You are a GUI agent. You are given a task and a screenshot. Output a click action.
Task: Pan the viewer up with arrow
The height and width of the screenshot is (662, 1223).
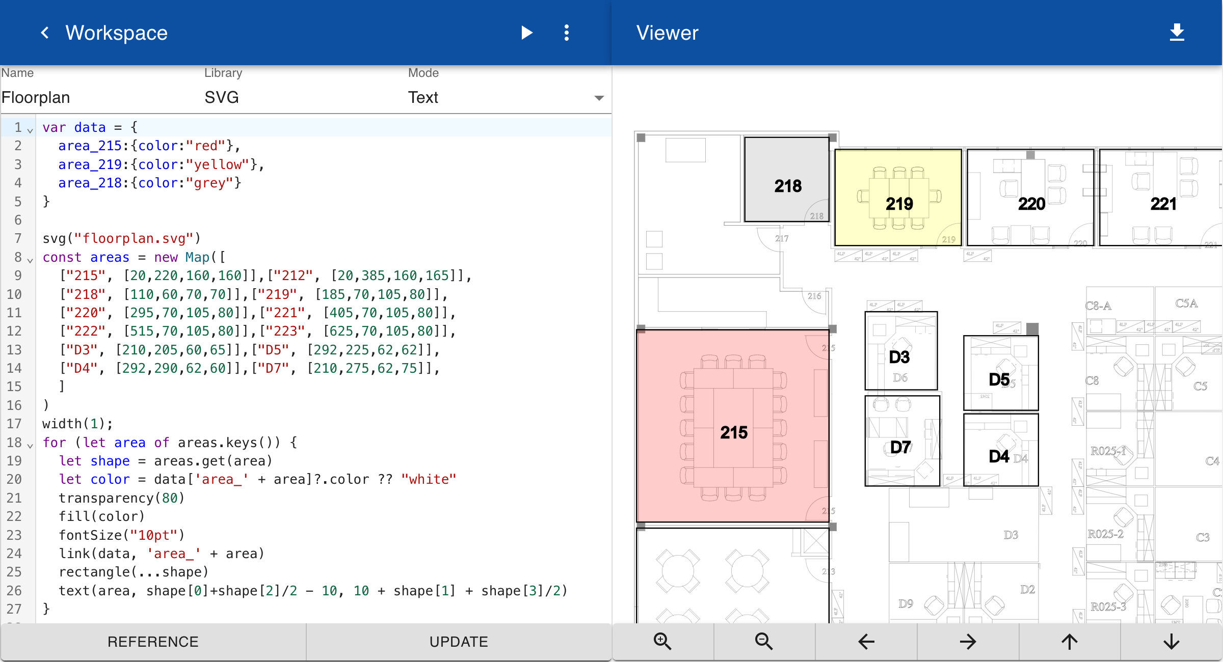point(1070,642)
